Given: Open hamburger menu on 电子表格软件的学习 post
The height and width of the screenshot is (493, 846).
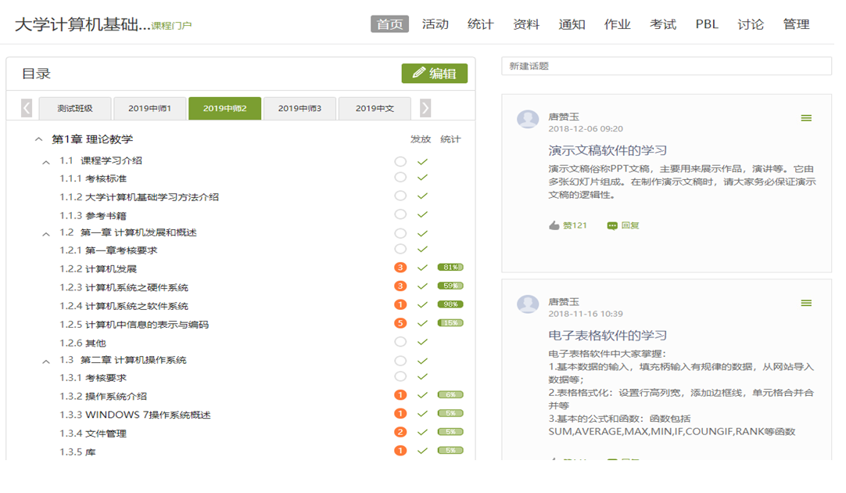Looking at the screenshot, I should point(805,303).
